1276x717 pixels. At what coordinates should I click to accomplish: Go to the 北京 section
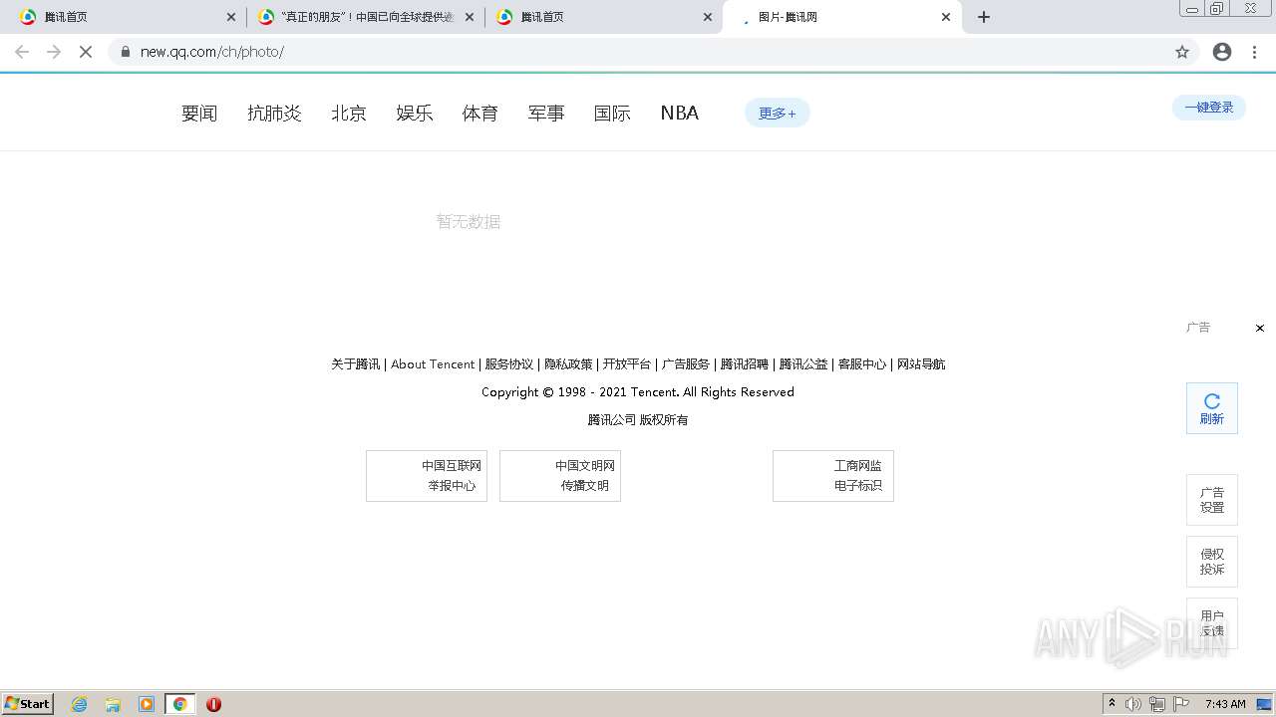pyautogui.click(x=349, y=114)
